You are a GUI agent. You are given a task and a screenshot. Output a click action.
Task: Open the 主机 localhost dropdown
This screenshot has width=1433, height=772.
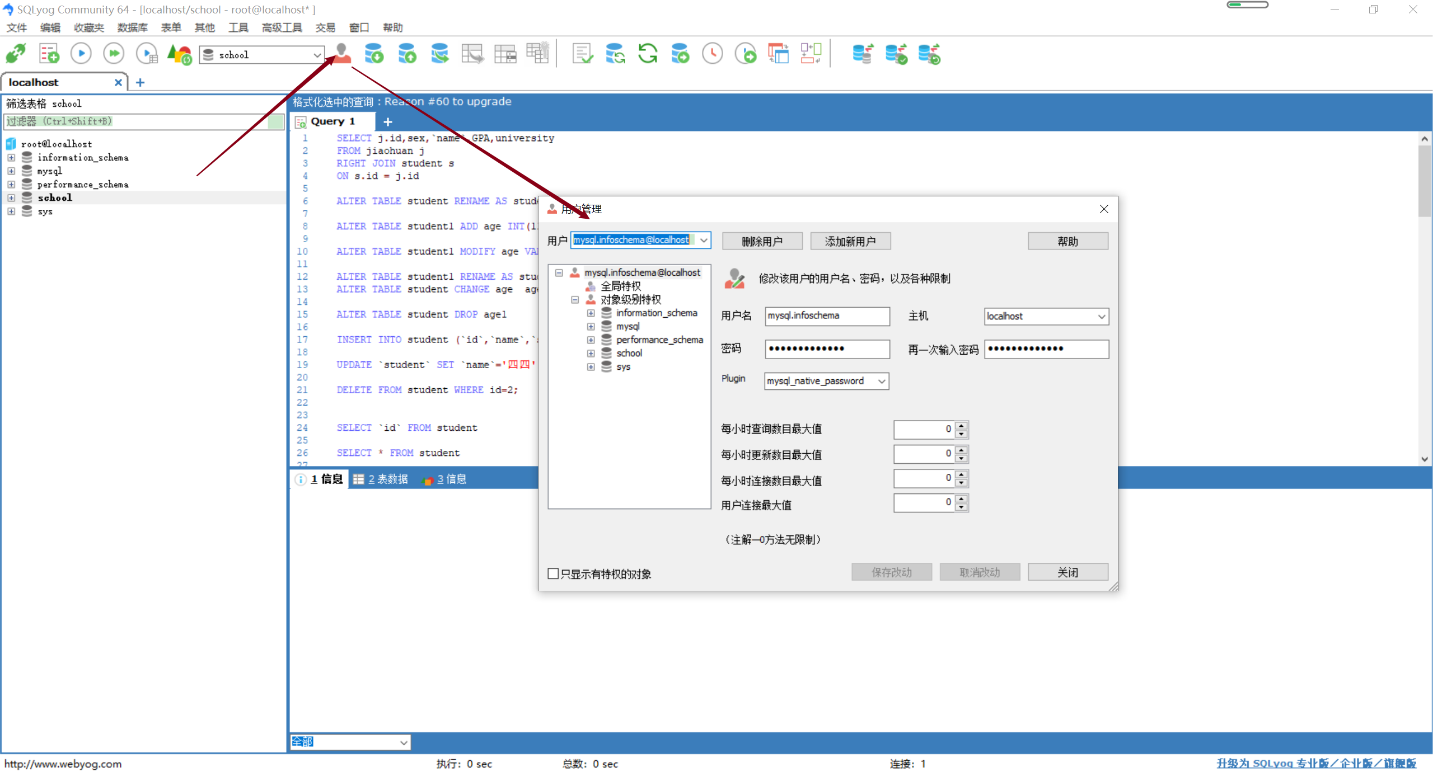coord(1101,316)
